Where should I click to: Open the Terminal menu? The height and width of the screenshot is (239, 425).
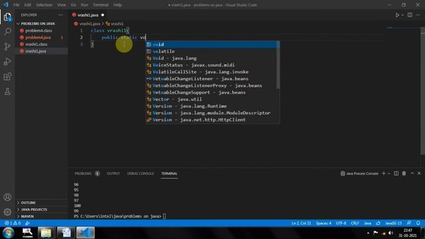(x=100, y=5)
